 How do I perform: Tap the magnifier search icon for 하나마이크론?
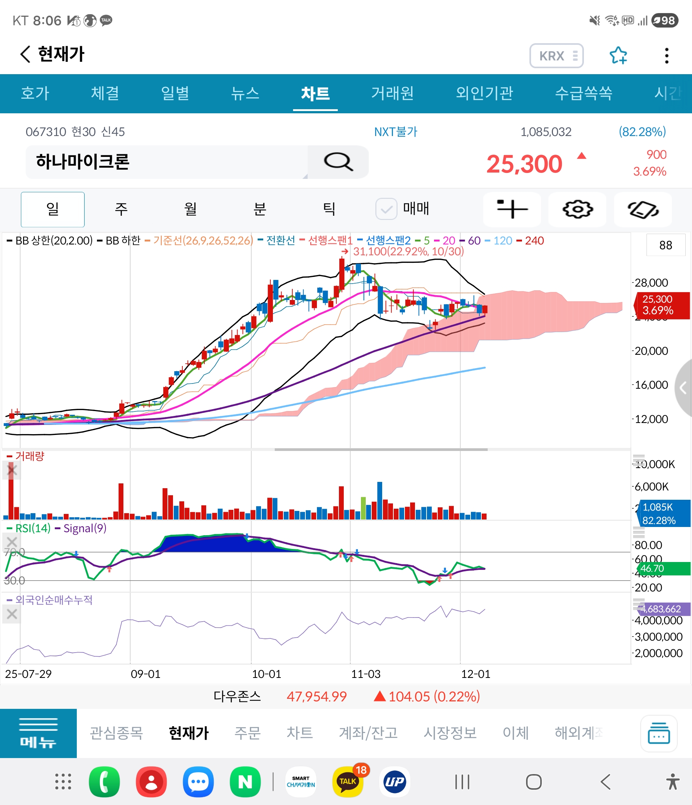click(338, 162)
